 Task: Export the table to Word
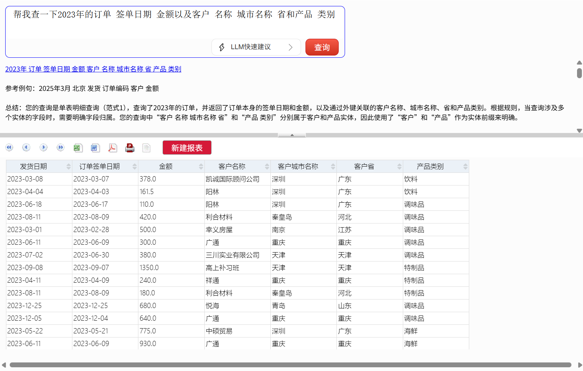pyautogui.click(x=95, y=148)
